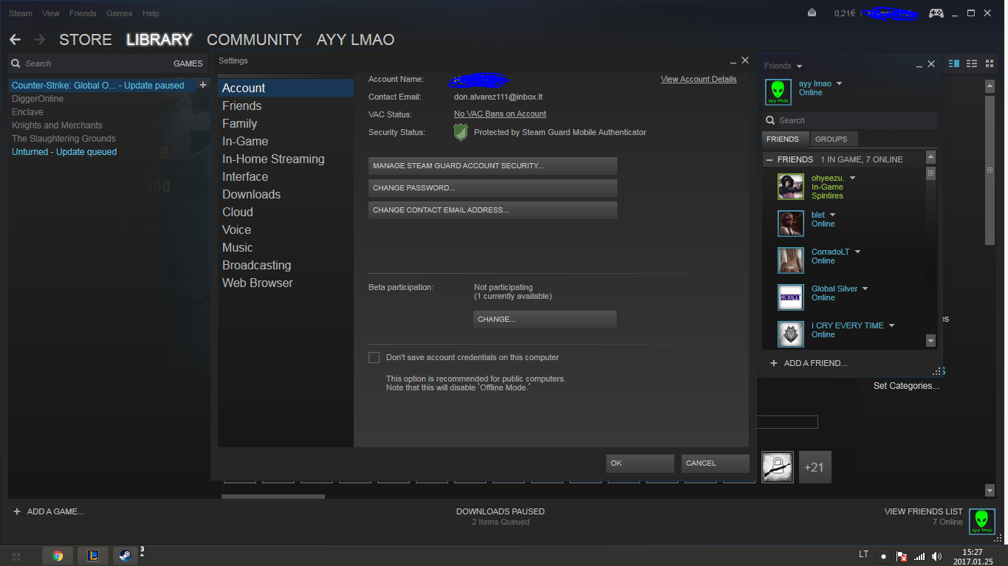
Task: Click ADD A FRIEND at Friends window bottom
Action: pyautogui.click(x=809, y=363)
